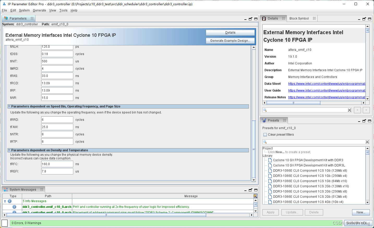Click the Details button in the IP header
The height and width of the screenshot is (228, 374).
(x=230, y=33)
